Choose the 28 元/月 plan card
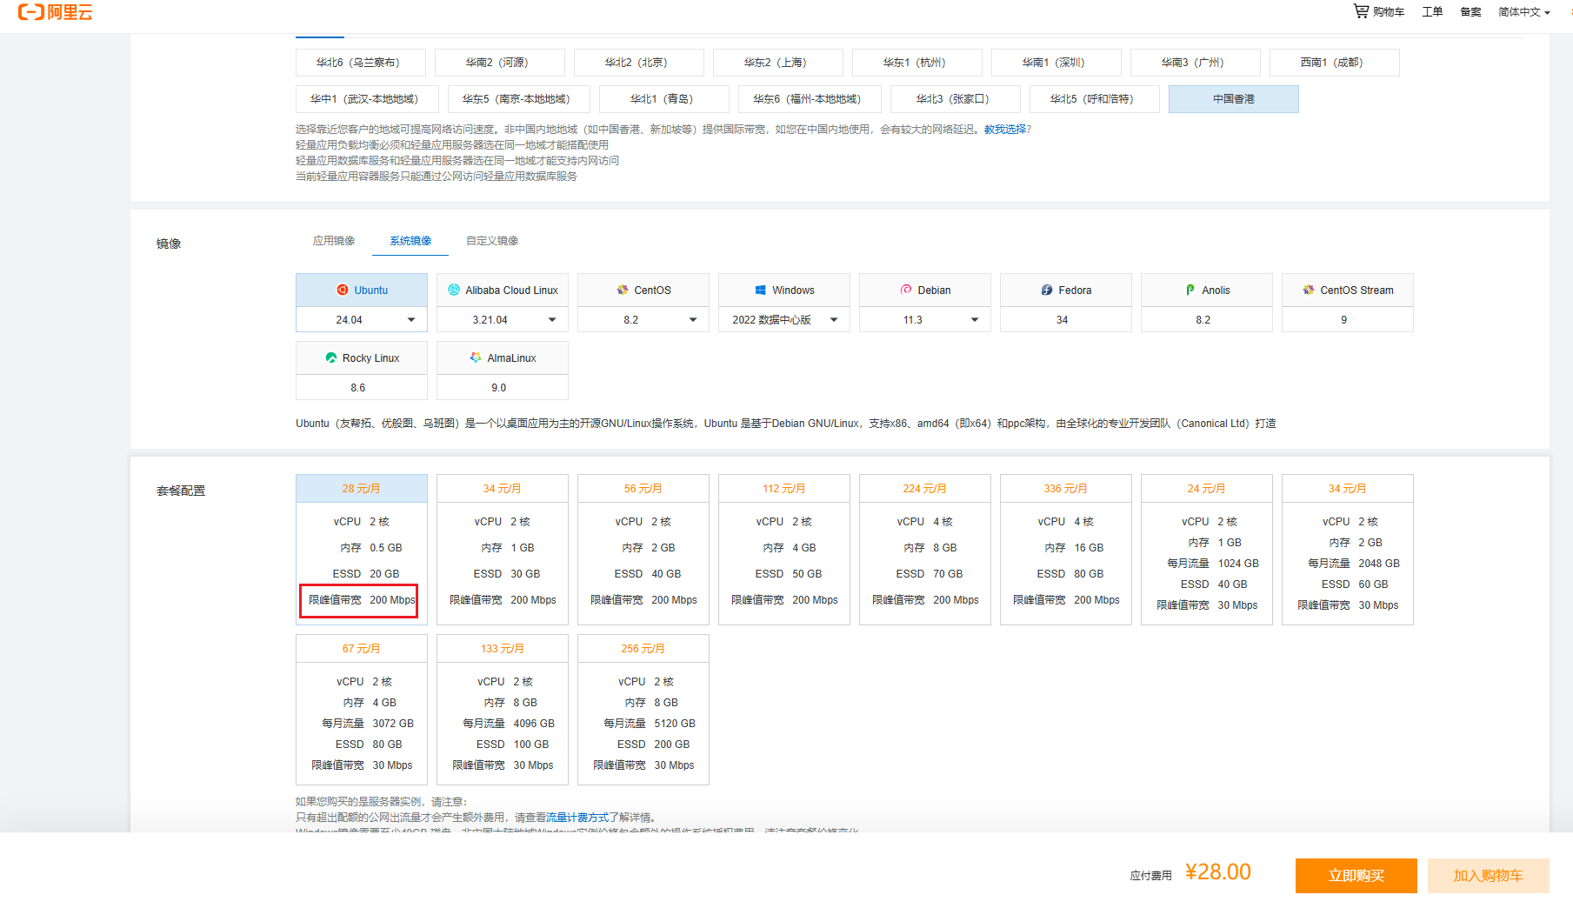The height and width of the screenshot is (915, 1573). [362, 550]
